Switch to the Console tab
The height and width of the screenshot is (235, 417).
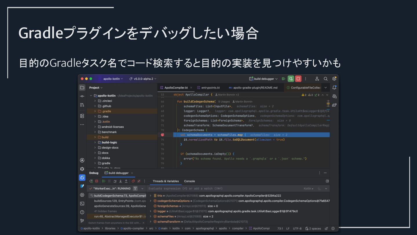(190, 181)
